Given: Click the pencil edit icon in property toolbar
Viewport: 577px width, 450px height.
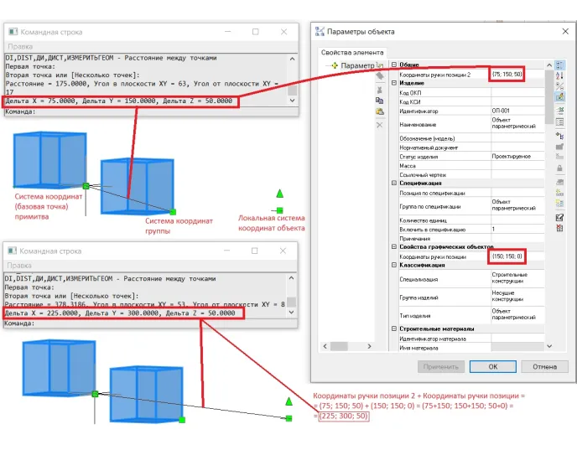Looking at the screenshot, I should (559, 218).
